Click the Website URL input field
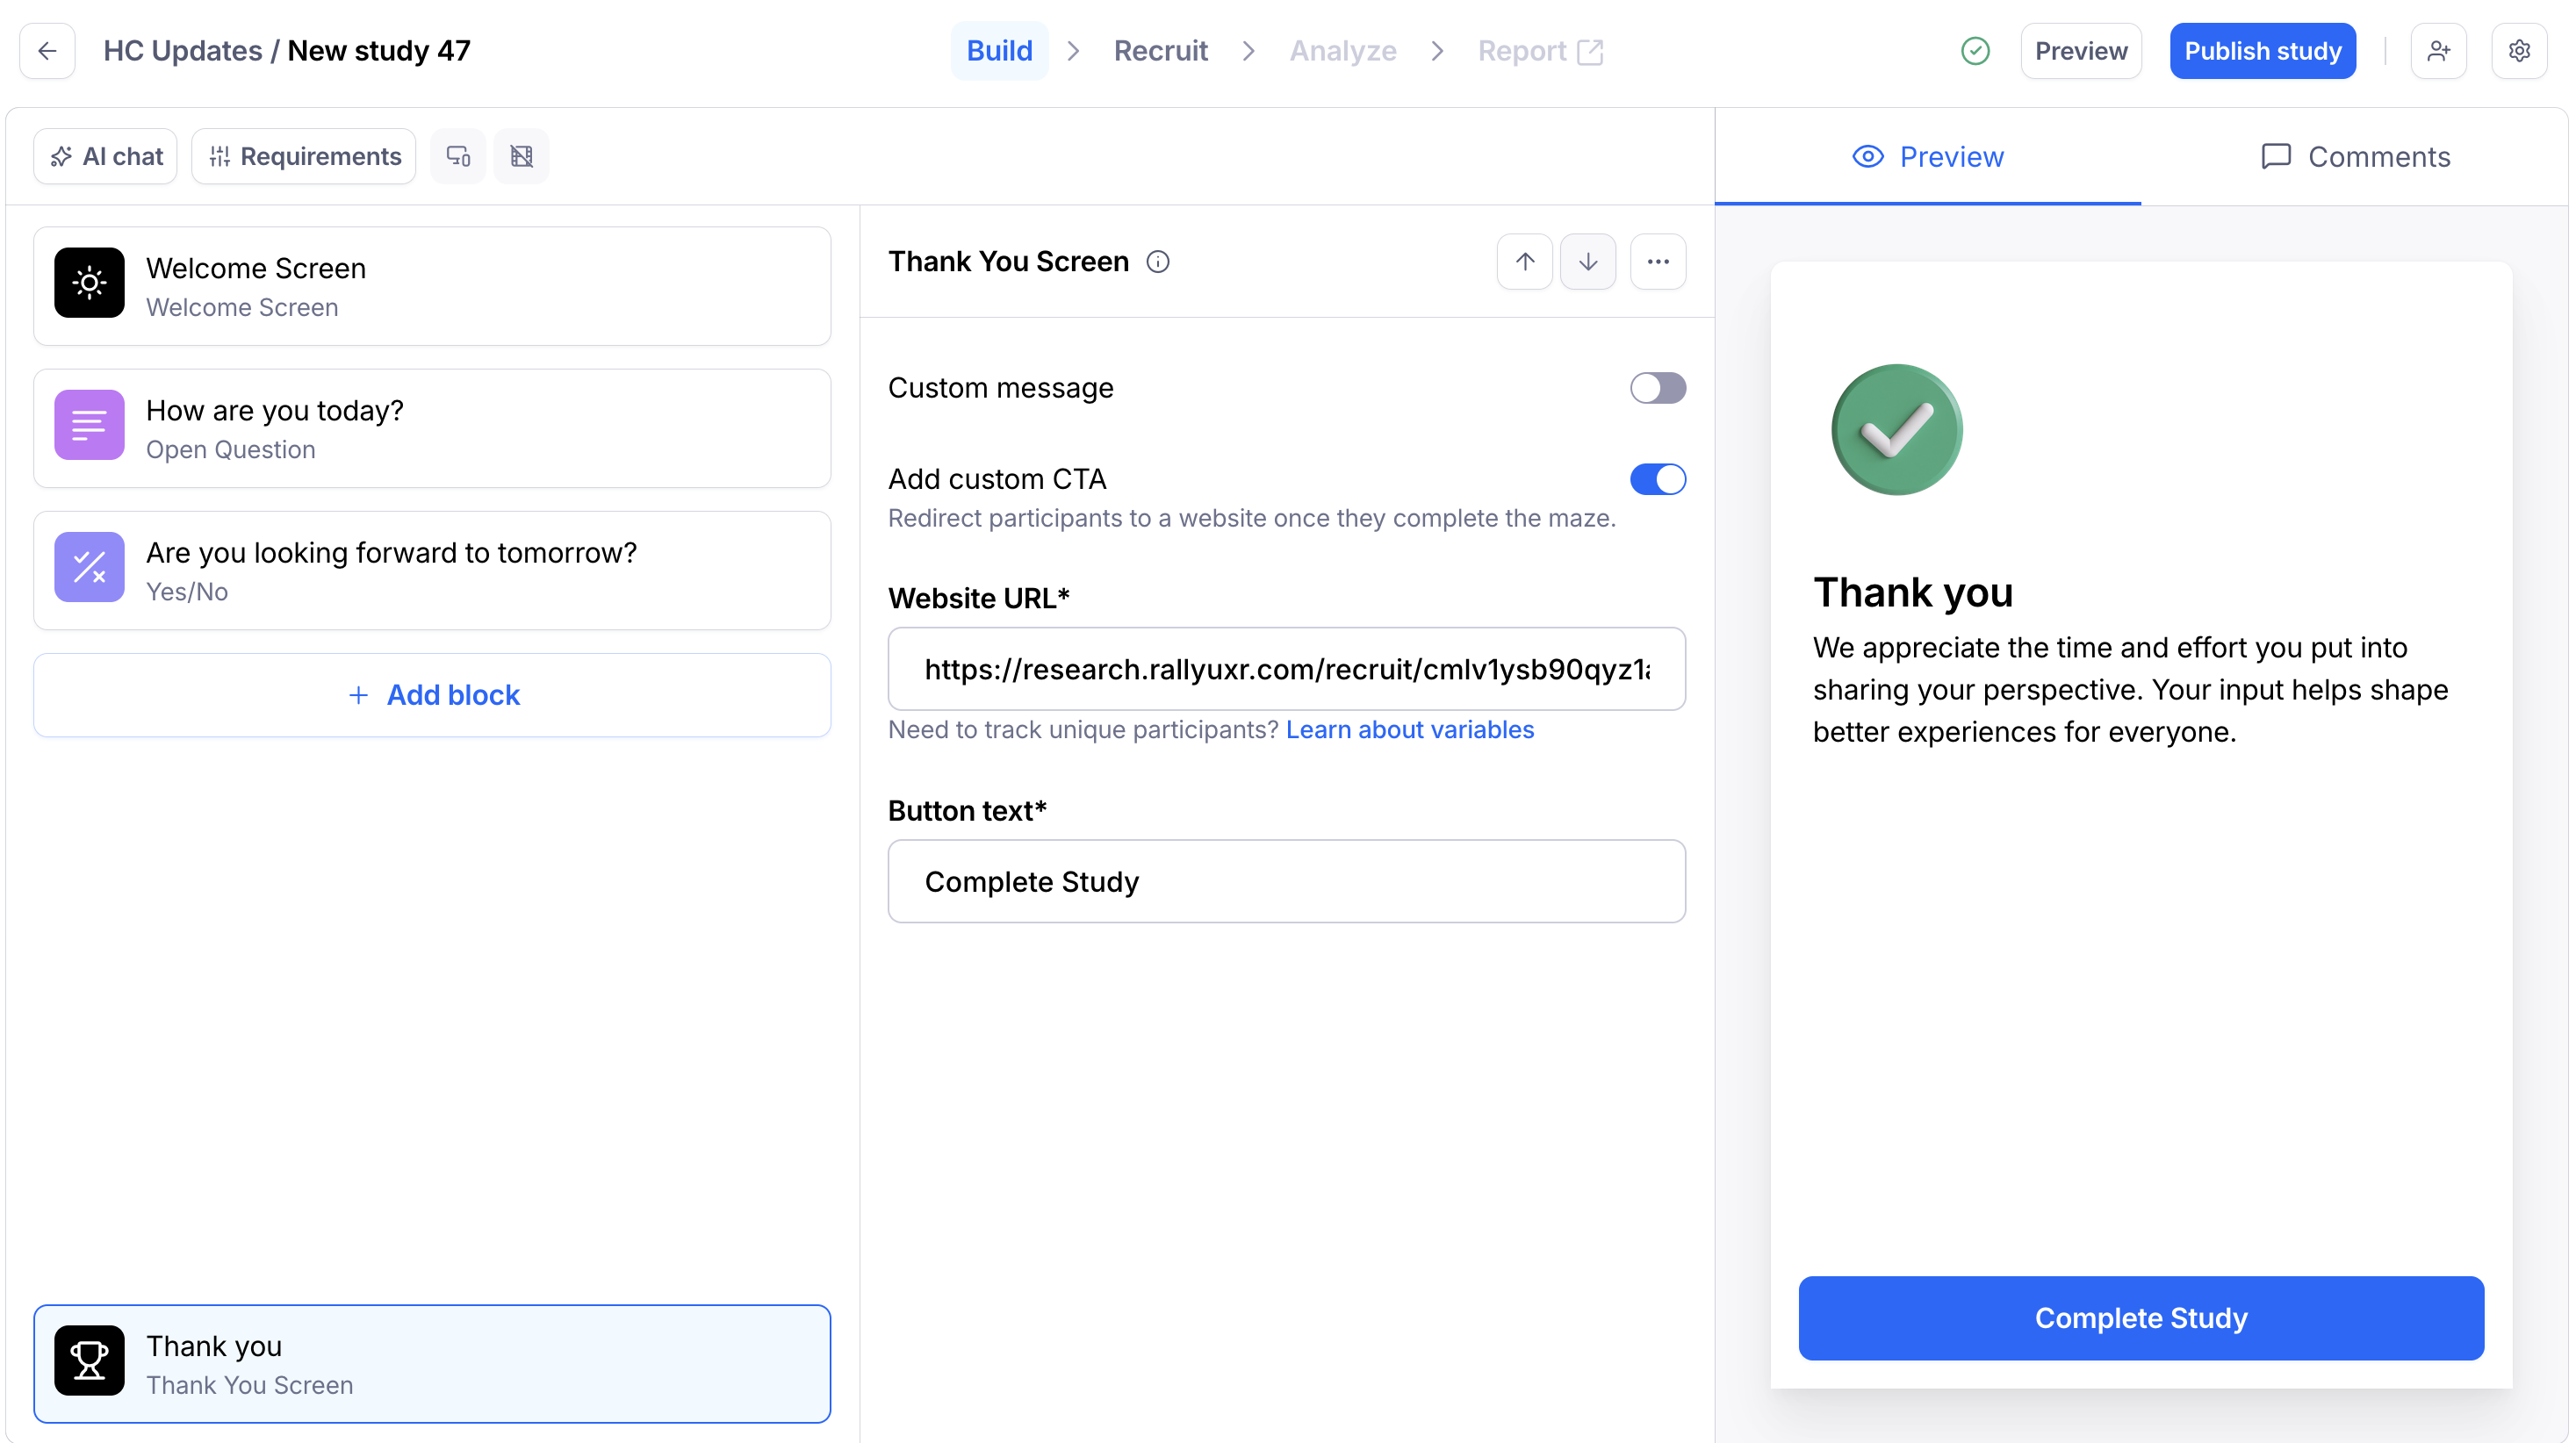The image size is (2576, 1443). click(x=1286, y=669)
